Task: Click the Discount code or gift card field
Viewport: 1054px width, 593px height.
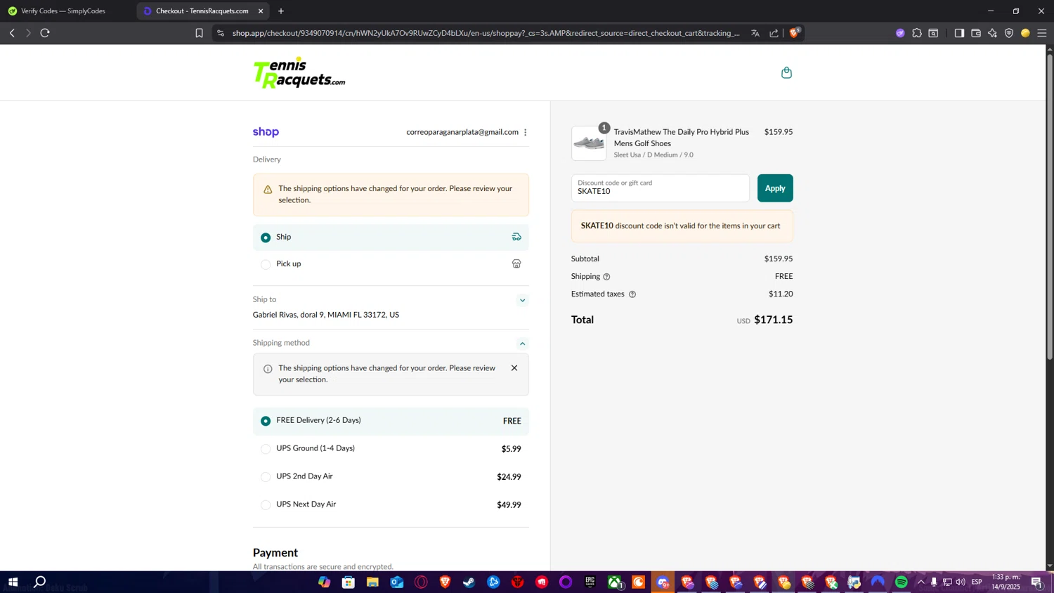Action: pos(660,188)
